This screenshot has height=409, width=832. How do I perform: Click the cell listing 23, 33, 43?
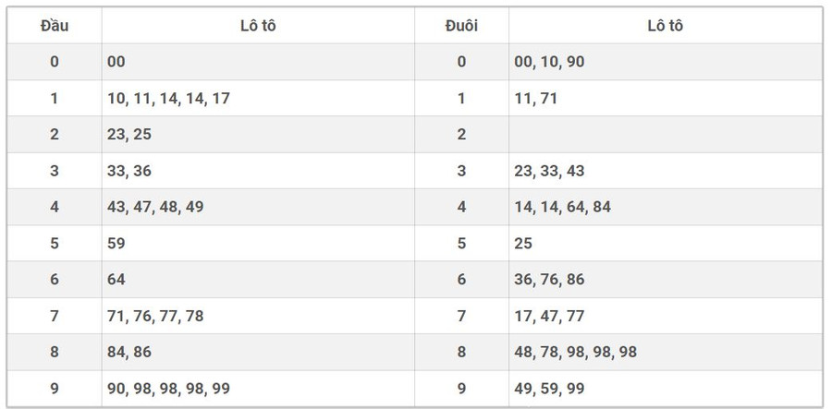pyautogui.click(x=549, y=171)
